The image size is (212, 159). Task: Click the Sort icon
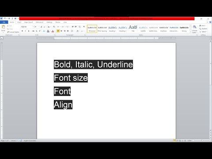tap(79, 27)
